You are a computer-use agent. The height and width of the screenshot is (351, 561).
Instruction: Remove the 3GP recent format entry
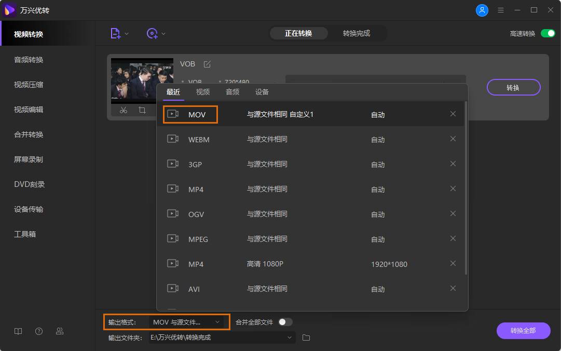pos(453,164)
